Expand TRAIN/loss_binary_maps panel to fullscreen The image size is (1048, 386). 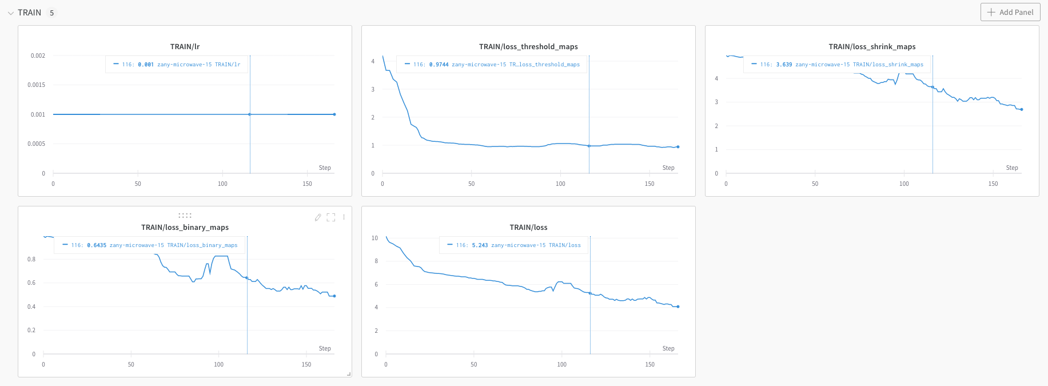point(331,217)
